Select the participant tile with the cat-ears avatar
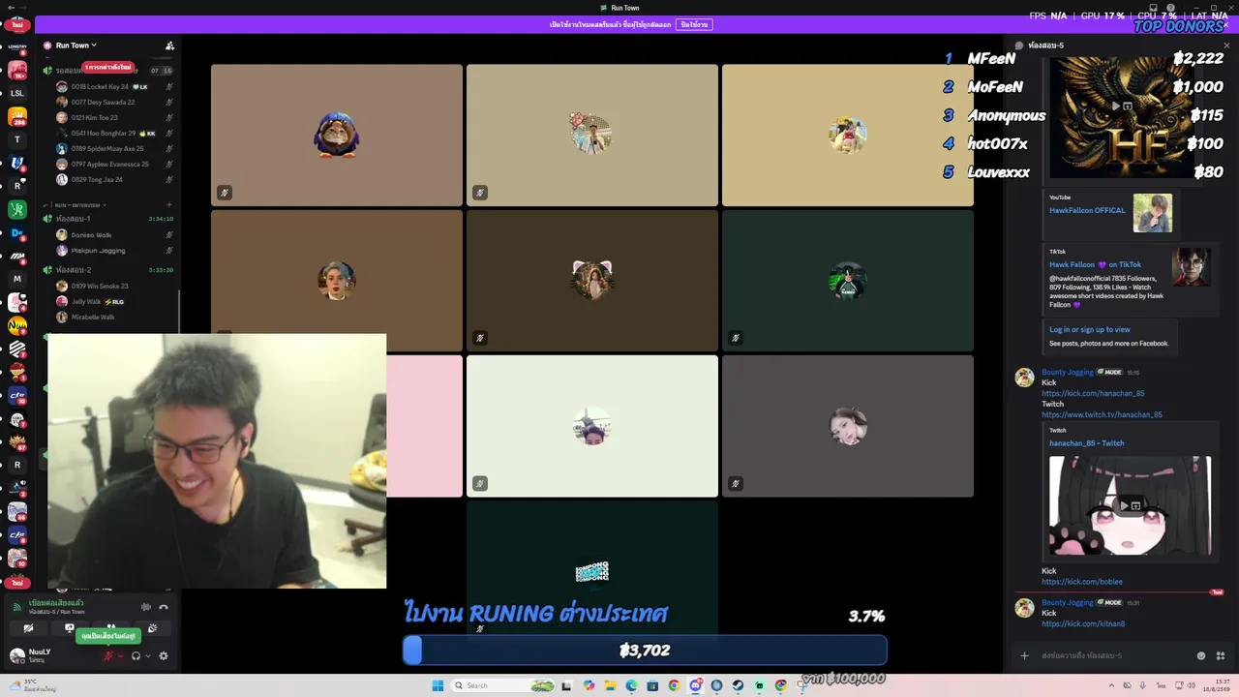The height and width of the screenshot is (697, 1239). coord(592,281)
